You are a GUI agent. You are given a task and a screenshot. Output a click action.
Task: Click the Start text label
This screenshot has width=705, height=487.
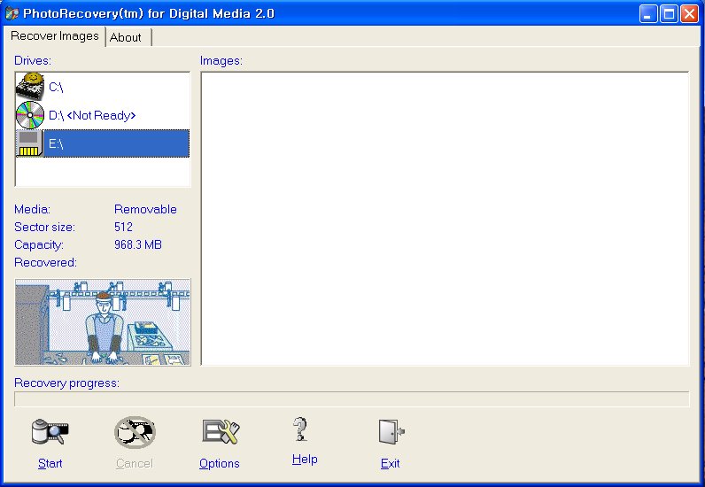tap(50, 463)
